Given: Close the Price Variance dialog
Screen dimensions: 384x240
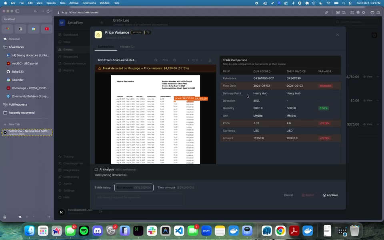Looking at the screenshot, I should 337,35.
